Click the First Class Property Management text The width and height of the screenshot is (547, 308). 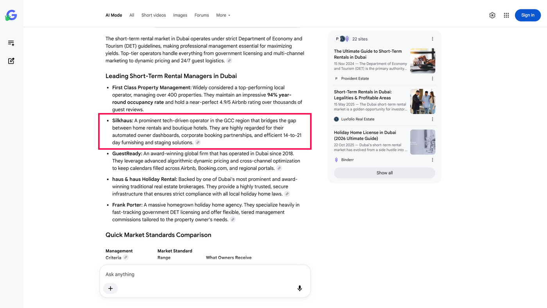152,88
